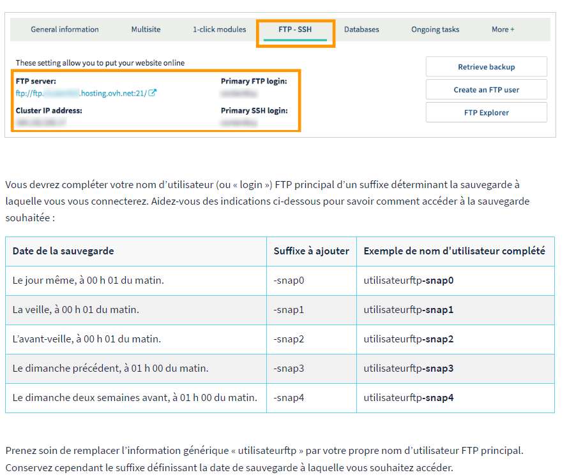Go to the Databases tab
567x475 pixels.
361,29
